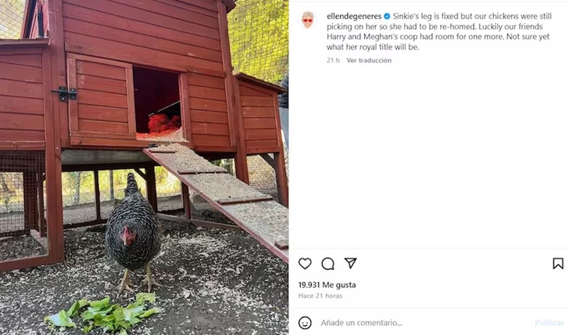Save the post with the bookmark icon
The height and width of the screenshot is (335, 568).
pos(558,263)
